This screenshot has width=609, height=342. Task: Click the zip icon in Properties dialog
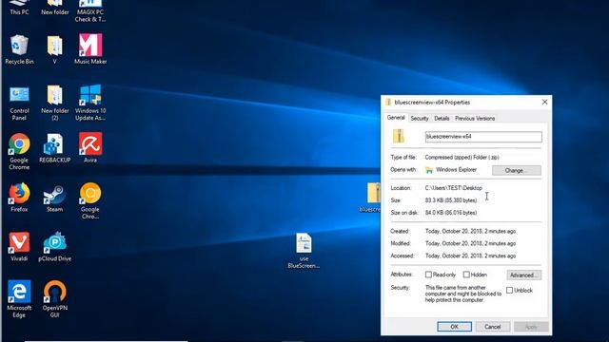point(399,136)
